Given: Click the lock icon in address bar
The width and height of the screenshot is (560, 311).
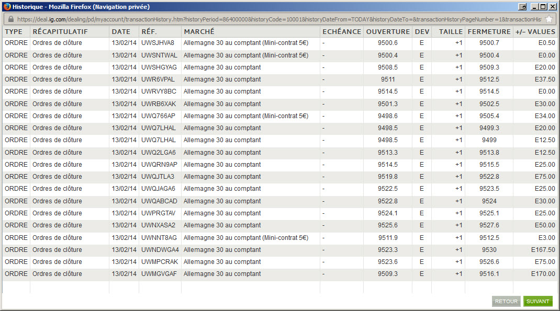Looking at the screenshot, I should 10,19.
